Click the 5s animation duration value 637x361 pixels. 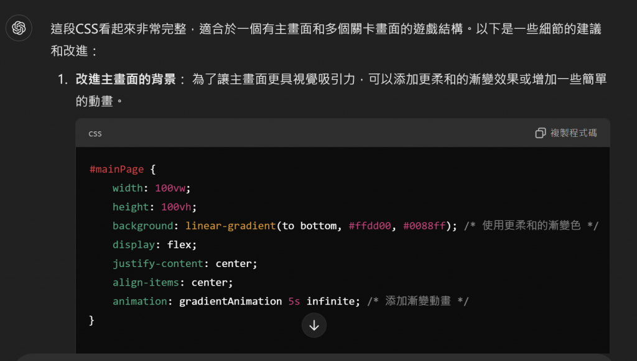tap(294, 301)
